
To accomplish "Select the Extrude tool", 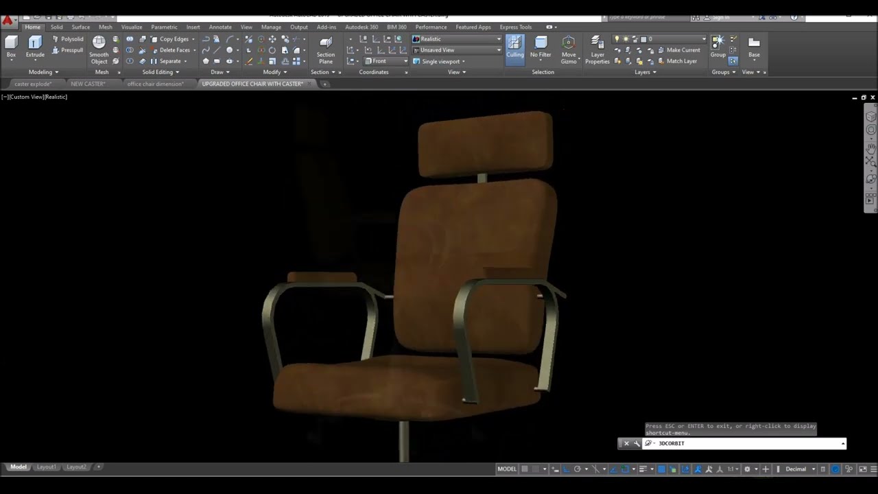I will pyautogui.click(x=35, y=47).
